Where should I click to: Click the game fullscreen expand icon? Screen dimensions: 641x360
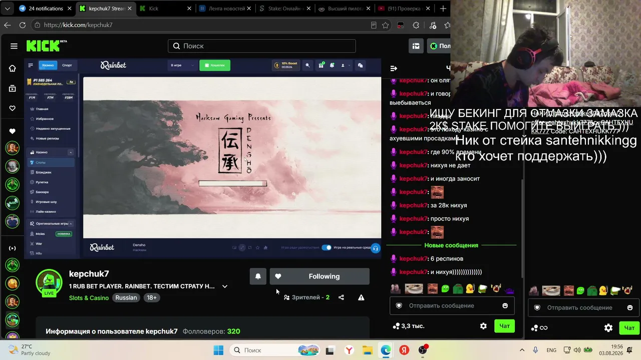pyautogui.click(x=242, y=247)
